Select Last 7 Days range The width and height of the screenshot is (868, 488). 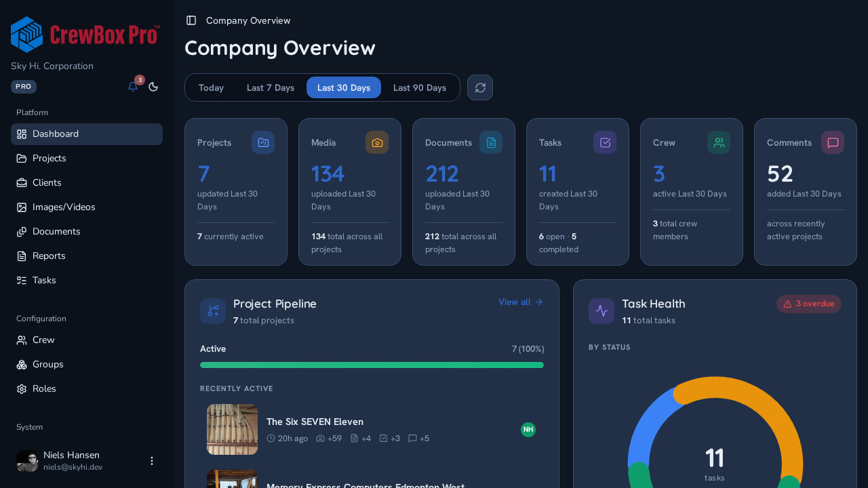coord(271,87)
